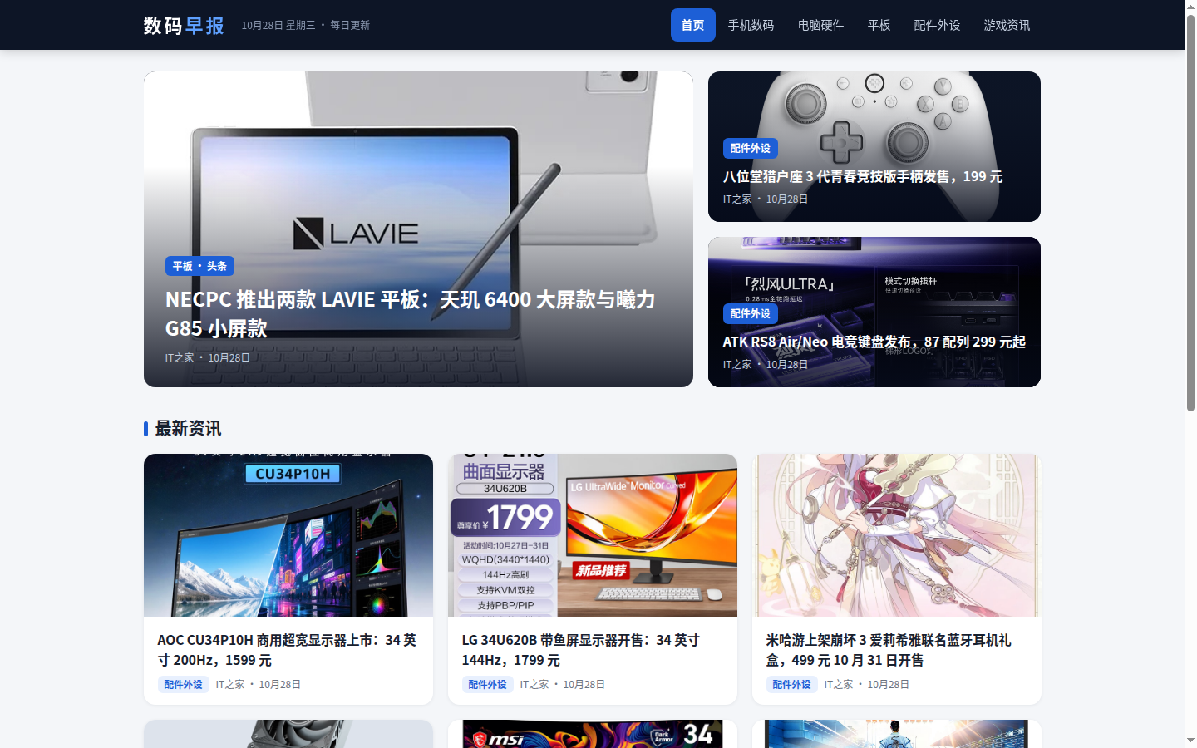The image size is (1197, 748).
Task: Open the MSI 34 monitor card thumbnail
Action: pyautogui.click(x=593, y=734)
